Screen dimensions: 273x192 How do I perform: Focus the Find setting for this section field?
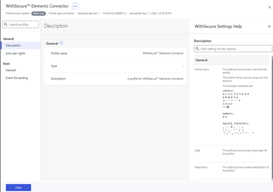tap(233, 49)
